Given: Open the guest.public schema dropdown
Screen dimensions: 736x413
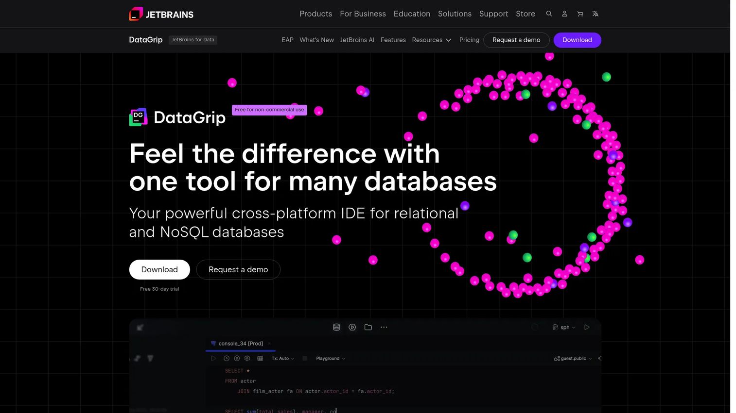Looking at the screenshot, I should coord(573,358).
